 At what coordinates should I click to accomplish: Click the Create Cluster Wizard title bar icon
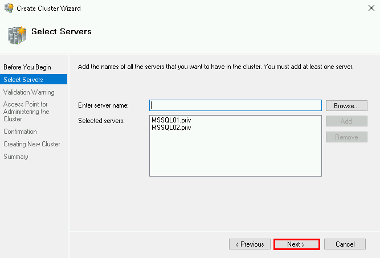tap(9, 8)
